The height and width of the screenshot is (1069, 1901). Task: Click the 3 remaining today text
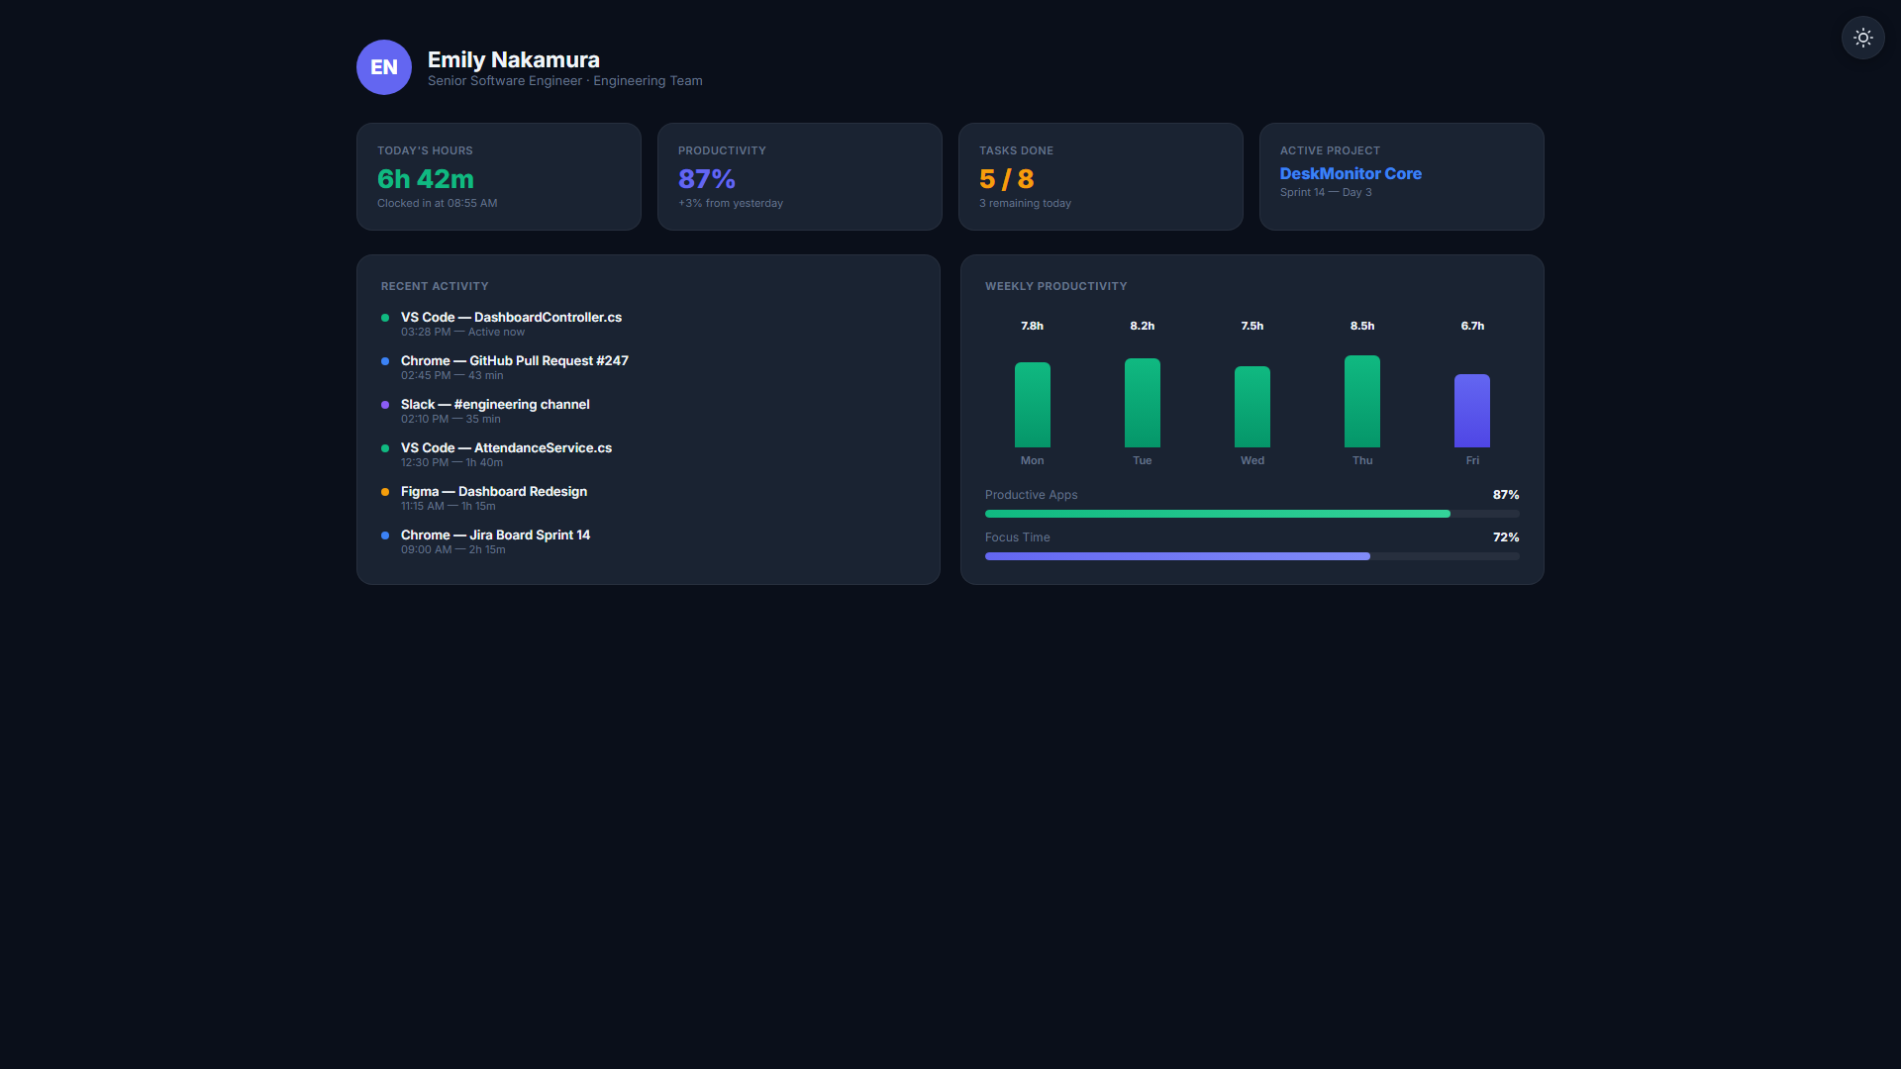(x=1025, y=203)
